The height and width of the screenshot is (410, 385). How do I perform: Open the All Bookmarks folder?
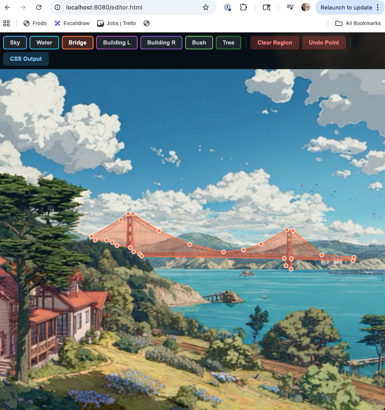[357, 23]
